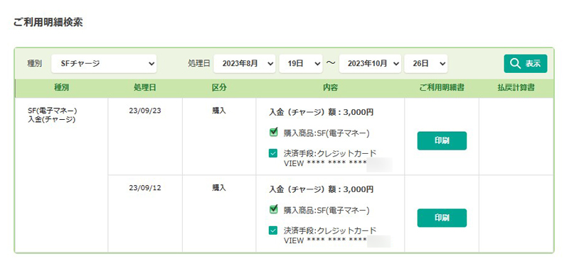Click the ご利用明細書 column header
The height and width of the screenshot is (268, 569).
tap(442, 88)
